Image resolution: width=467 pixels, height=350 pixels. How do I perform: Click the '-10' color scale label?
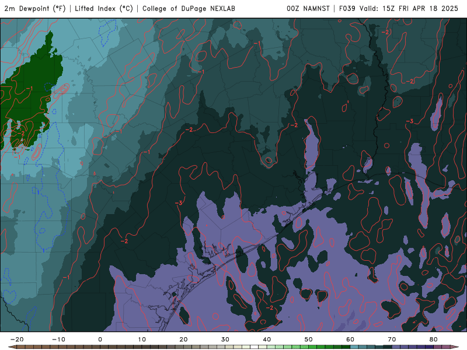click(x=58, y=339)
